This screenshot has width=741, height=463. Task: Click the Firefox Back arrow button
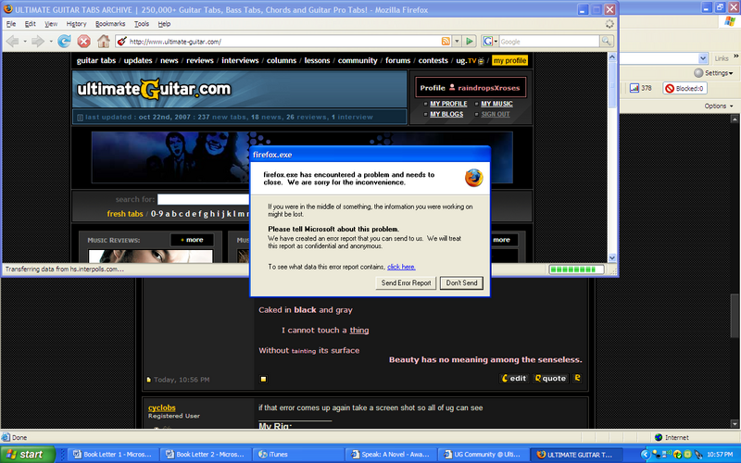click(12, 42)
